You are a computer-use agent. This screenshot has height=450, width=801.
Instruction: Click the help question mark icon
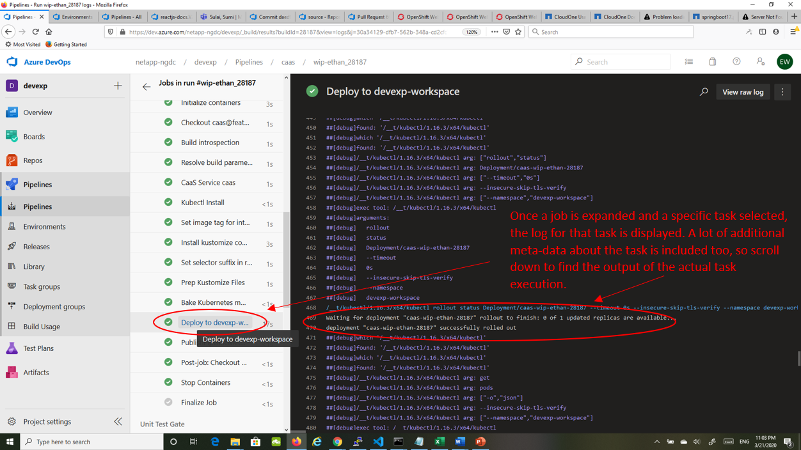click(x=736, y=62)
